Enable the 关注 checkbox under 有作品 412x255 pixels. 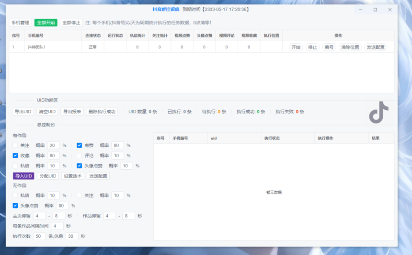[x=15, y=145]
